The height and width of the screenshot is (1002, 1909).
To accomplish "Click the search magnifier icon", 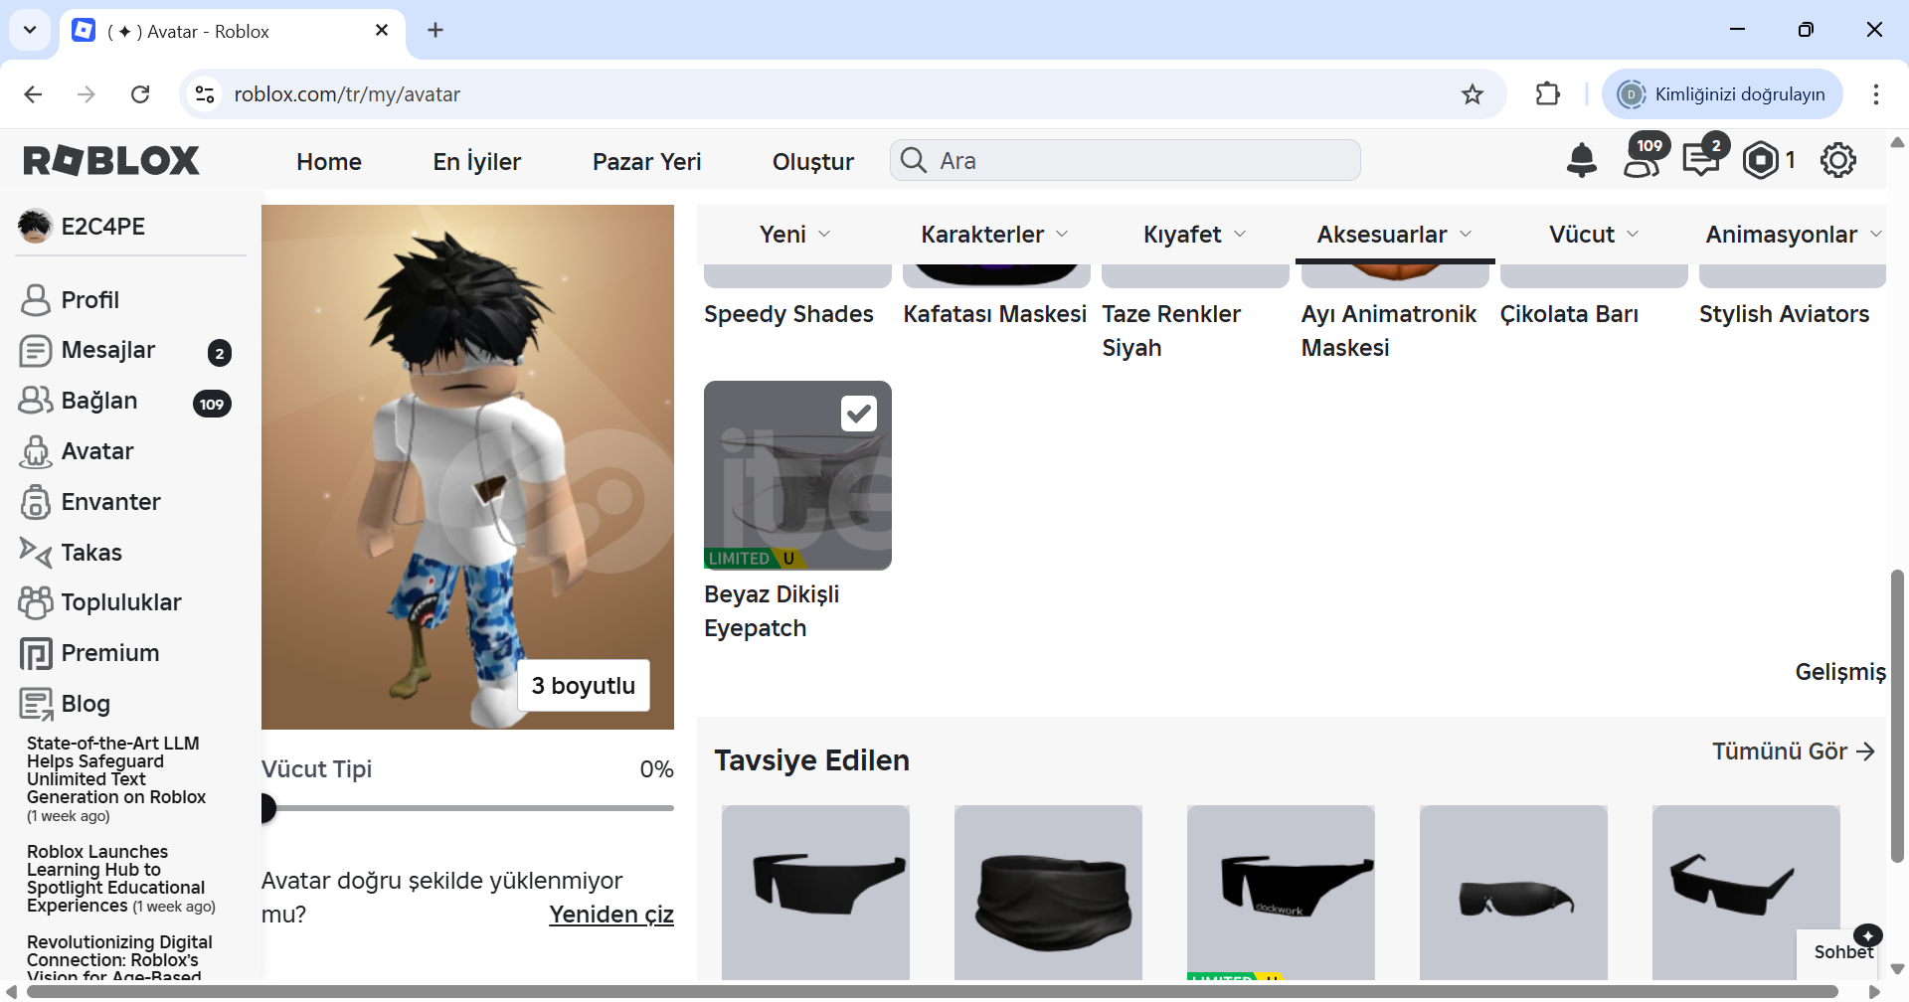I will [x=914, y=160].
